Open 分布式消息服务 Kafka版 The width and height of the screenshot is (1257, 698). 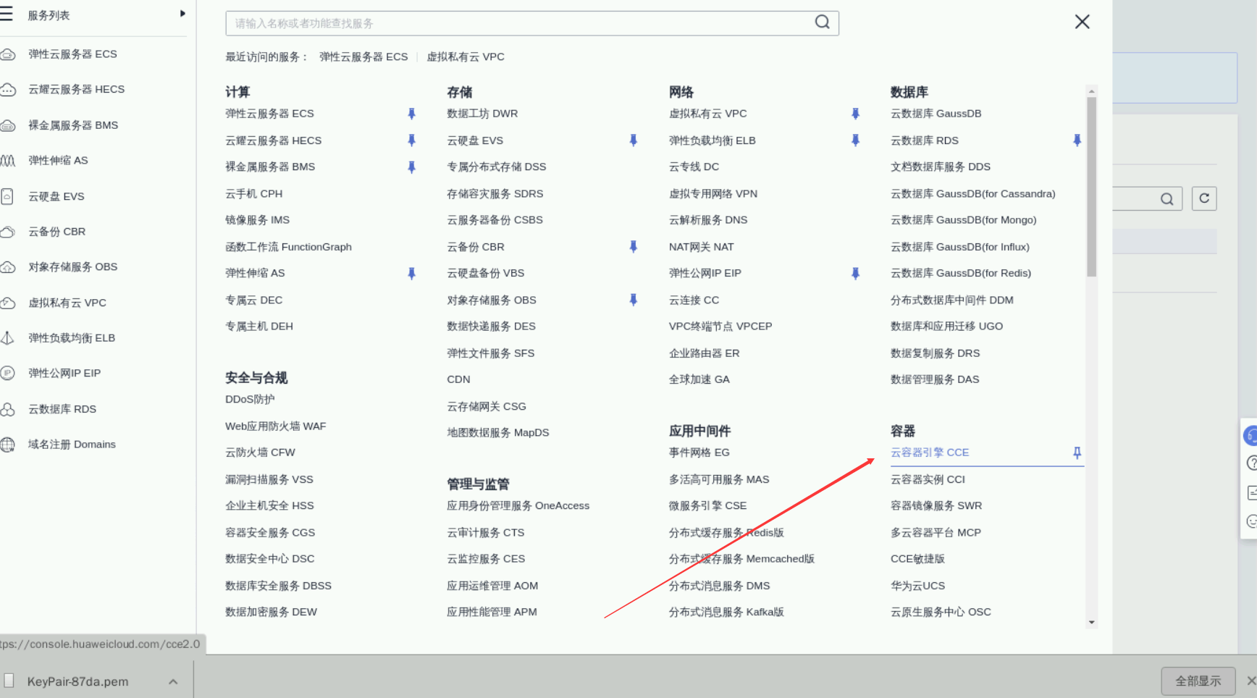pyautogui.click(x=726, y=612)
